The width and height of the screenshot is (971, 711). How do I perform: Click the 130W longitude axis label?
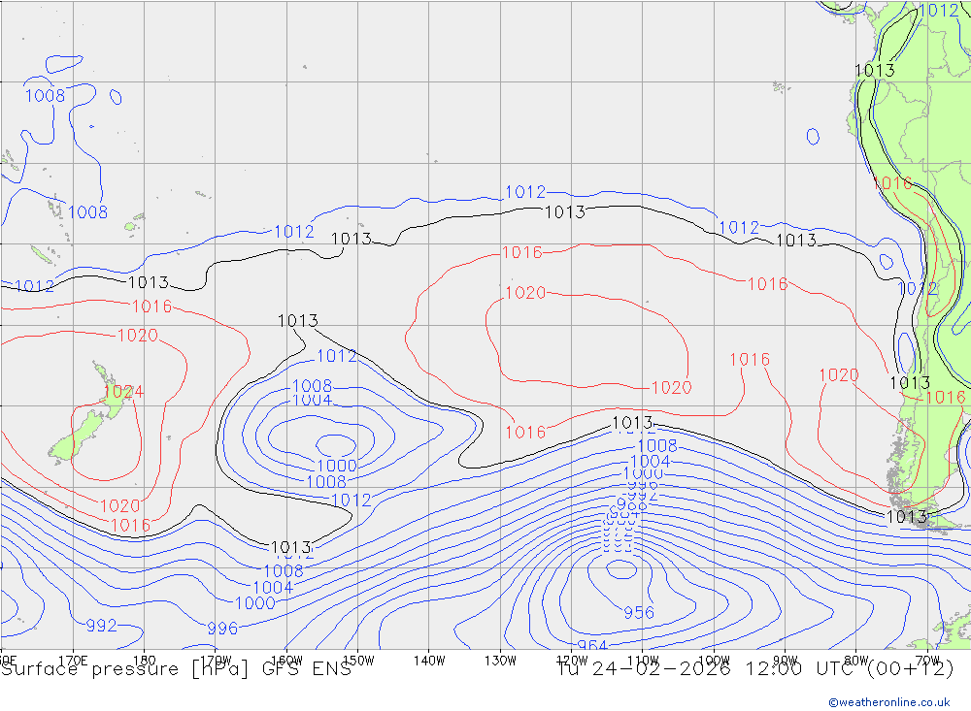(500, 660)
